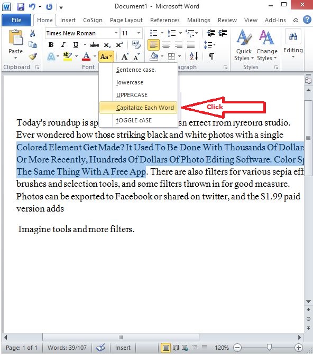
Task: Apply Subscript formatting
Action: pyautogui.click(x=107, y=45)
